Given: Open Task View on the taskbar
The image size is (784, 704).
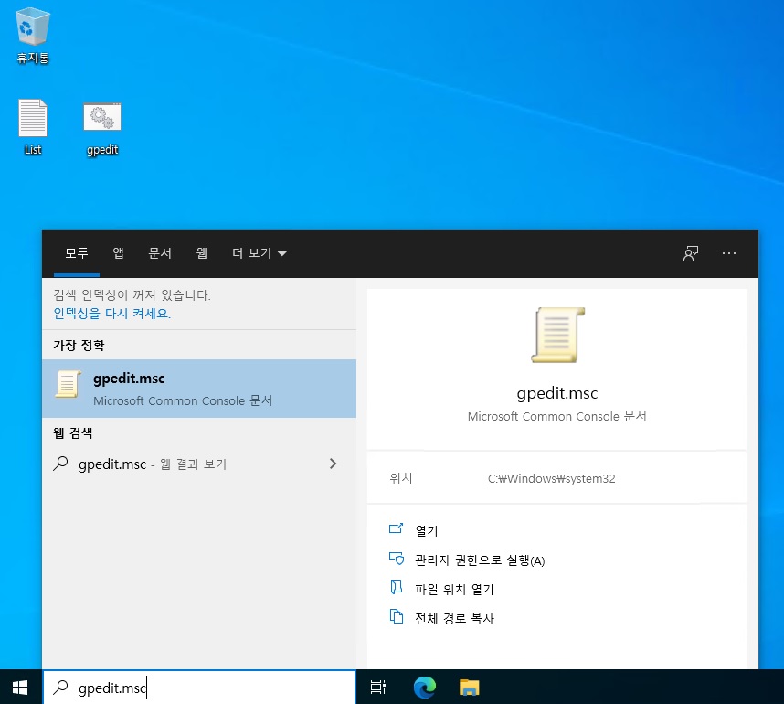Looking at the screenshot, I should [x=378, y=688].
